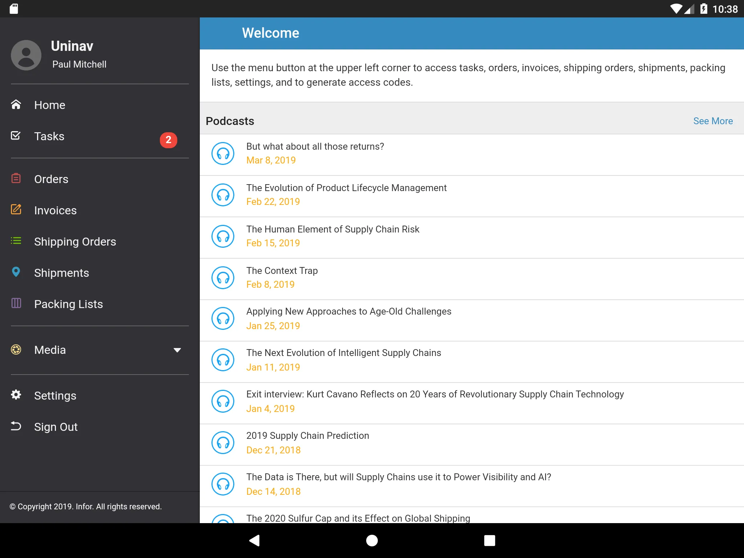Viewport: 744px width, 558px height.
Task: Click the Shipments location pin icon
Action: (16, 272)
